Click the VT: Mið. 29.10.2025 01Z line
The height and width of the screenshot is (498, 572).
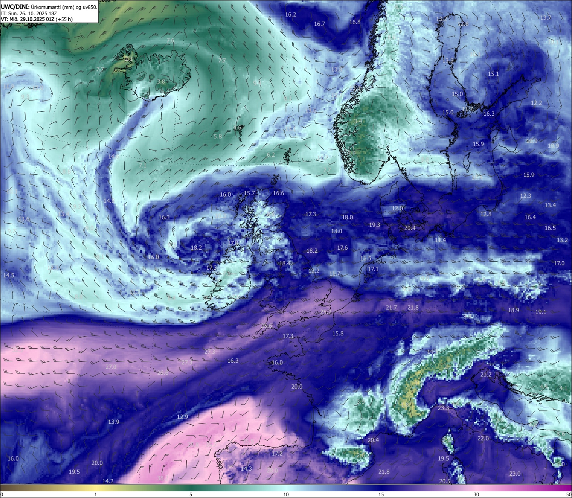pos(37,19)
